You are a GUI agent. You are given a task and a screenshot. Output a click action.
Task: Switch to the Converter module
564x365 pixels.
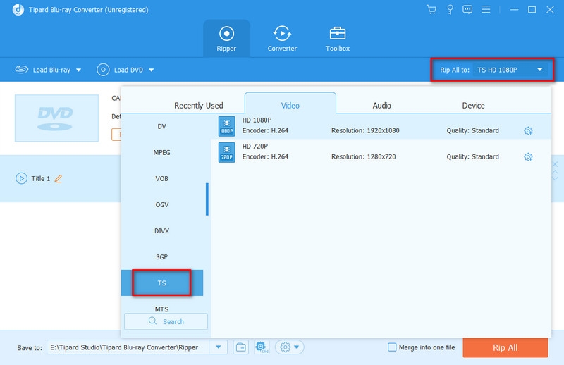coord(282,39)
